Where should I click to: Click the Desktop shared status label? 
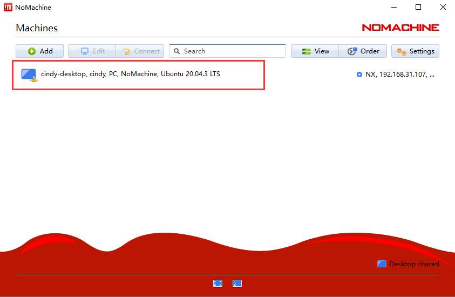click(414, 264)
